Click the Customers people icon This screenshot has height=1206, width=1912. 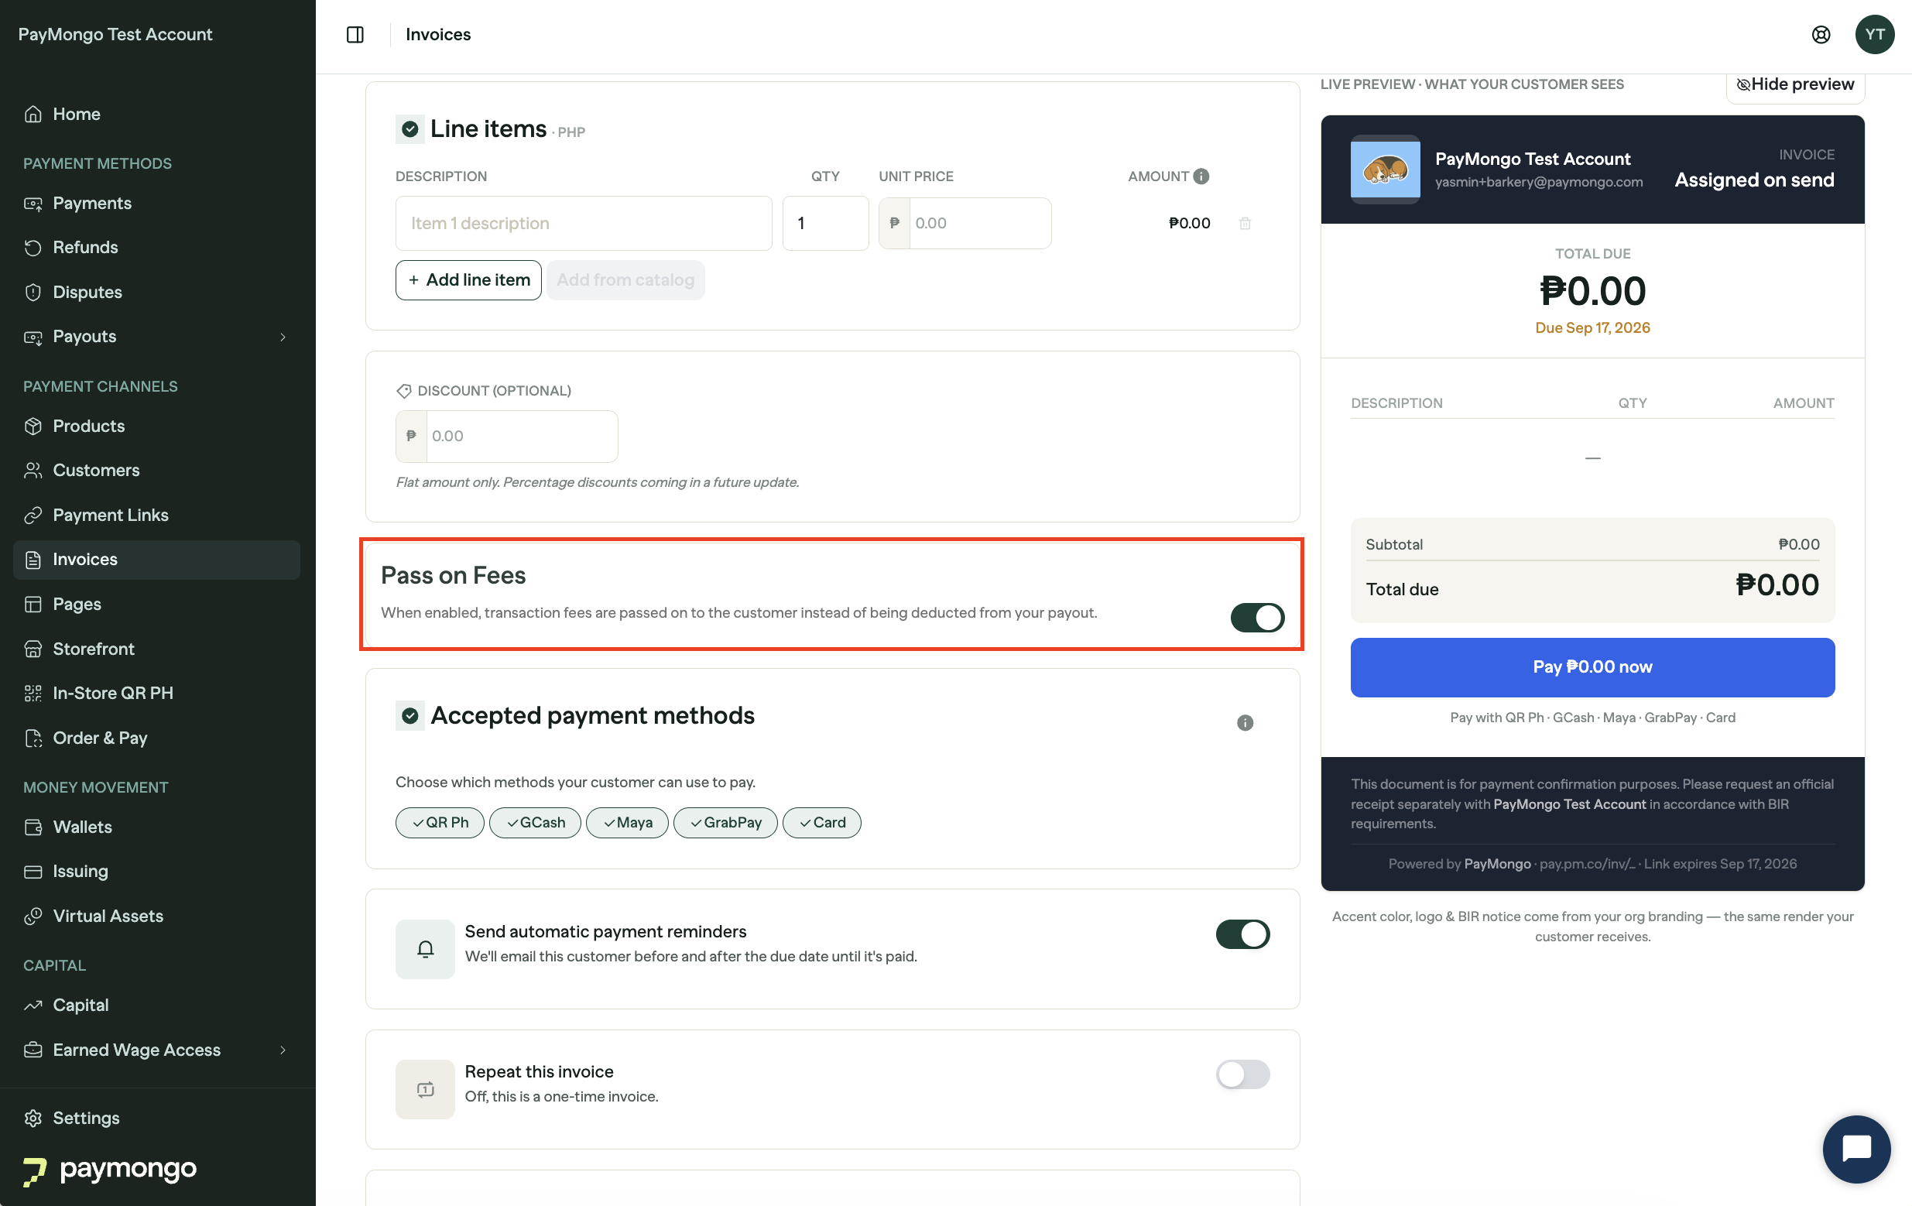[33, 471]
